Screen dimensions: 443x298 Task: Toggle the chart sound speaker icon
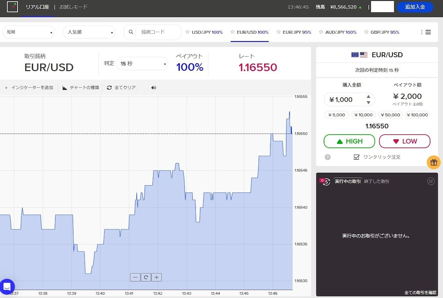[x=154, y=87]
